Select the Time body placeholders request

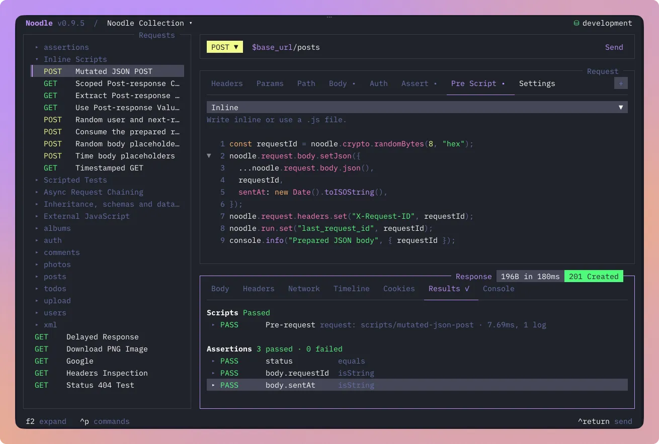(x=108, y=156)
